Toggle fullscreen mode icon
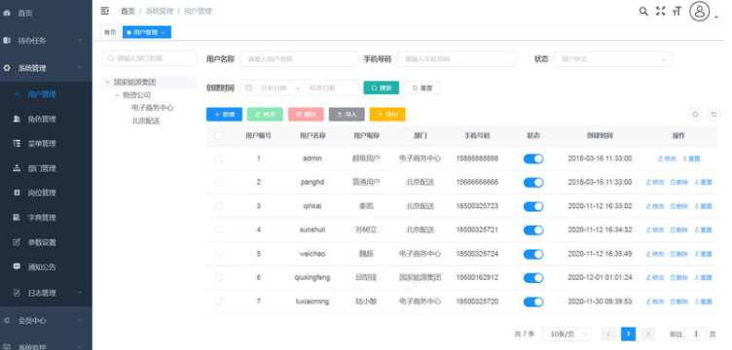The image size is (732, 350). (660, 12)
